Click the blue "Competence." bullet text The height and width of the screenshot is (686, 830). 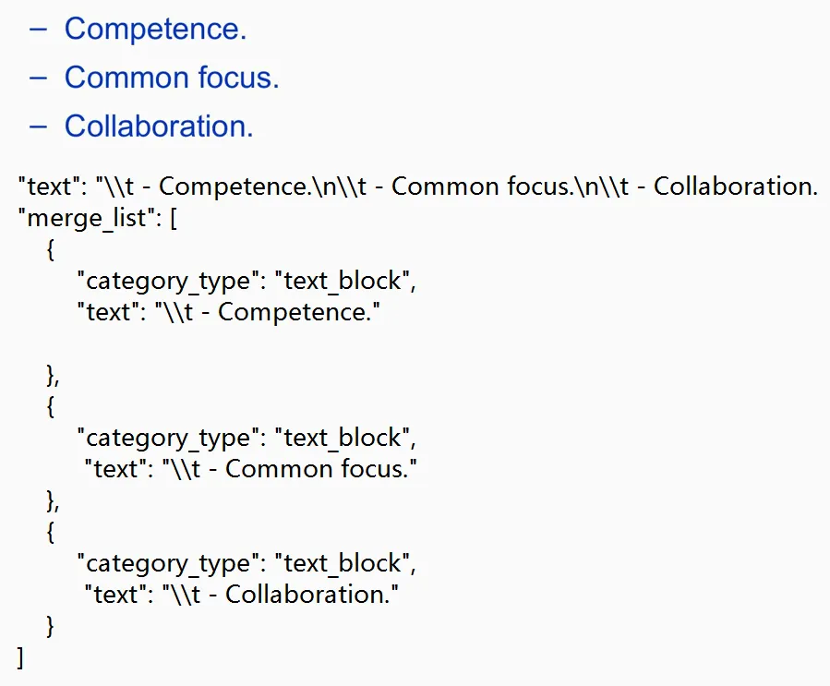[156, 30]
